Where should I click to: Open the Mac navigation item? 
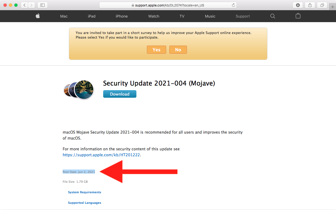[x=64, y=16]
